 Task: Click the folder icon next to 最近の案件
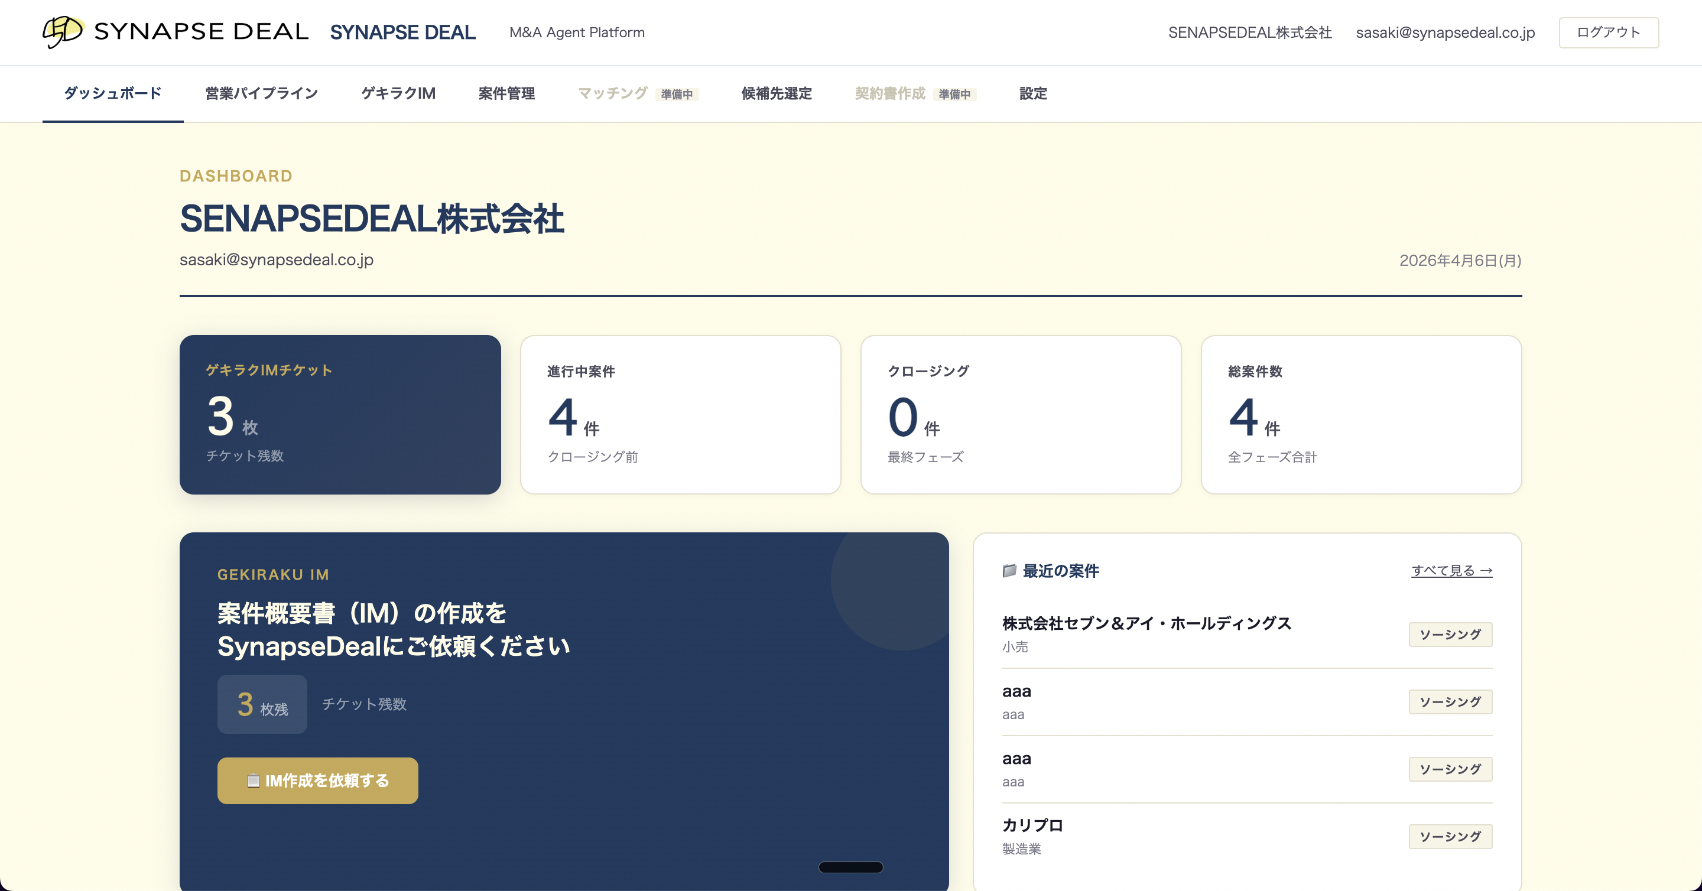tap(1009, 571)
